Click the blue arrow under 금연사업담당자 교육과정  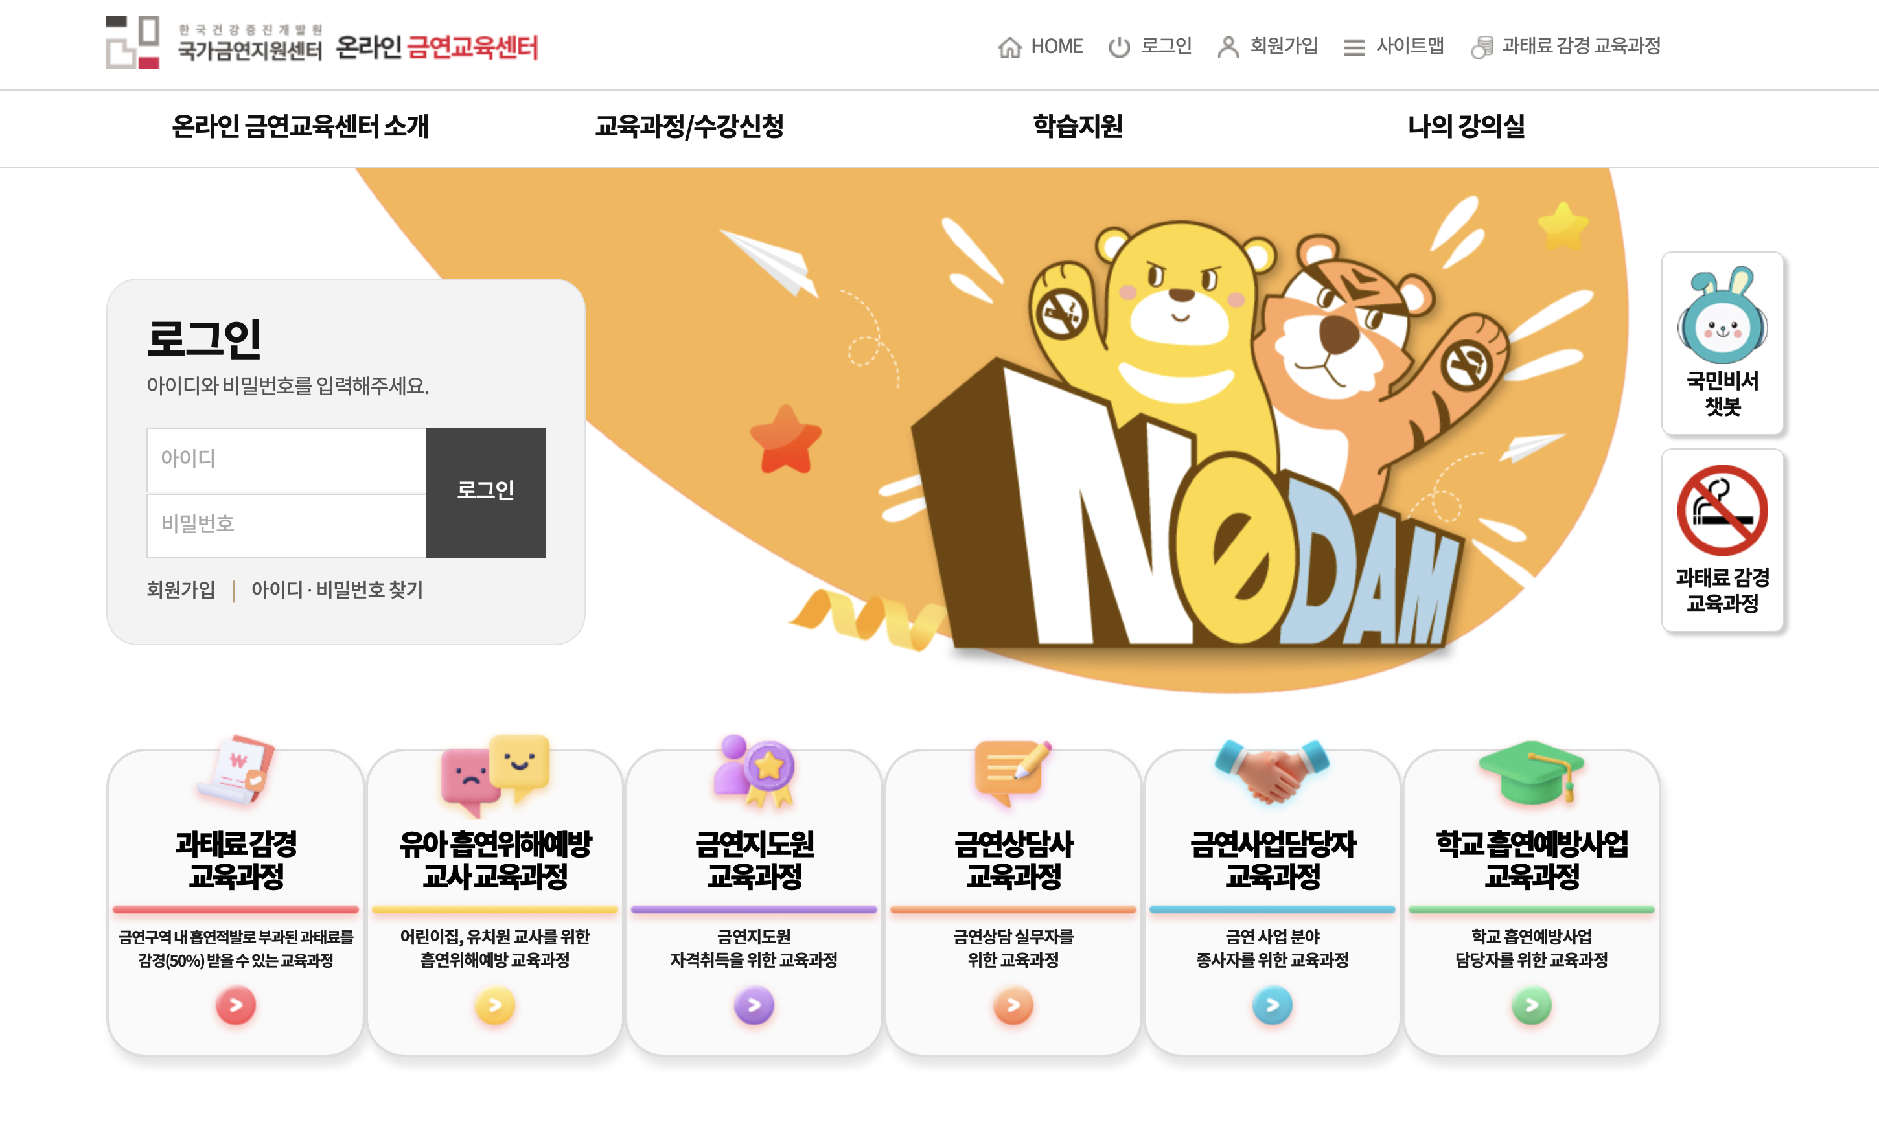[1273, 1005]
